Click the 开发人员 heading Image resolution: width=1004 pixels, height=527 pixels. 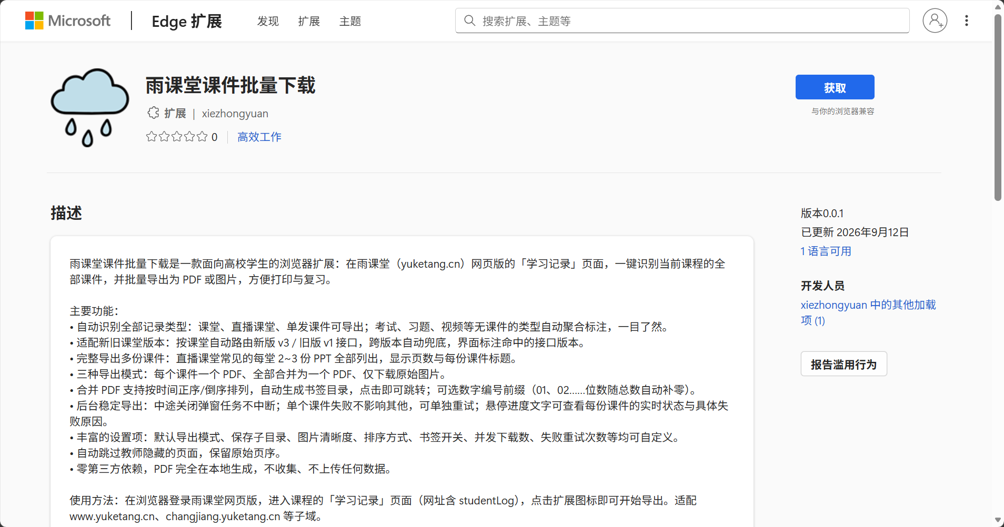click(x=822, y=286)
